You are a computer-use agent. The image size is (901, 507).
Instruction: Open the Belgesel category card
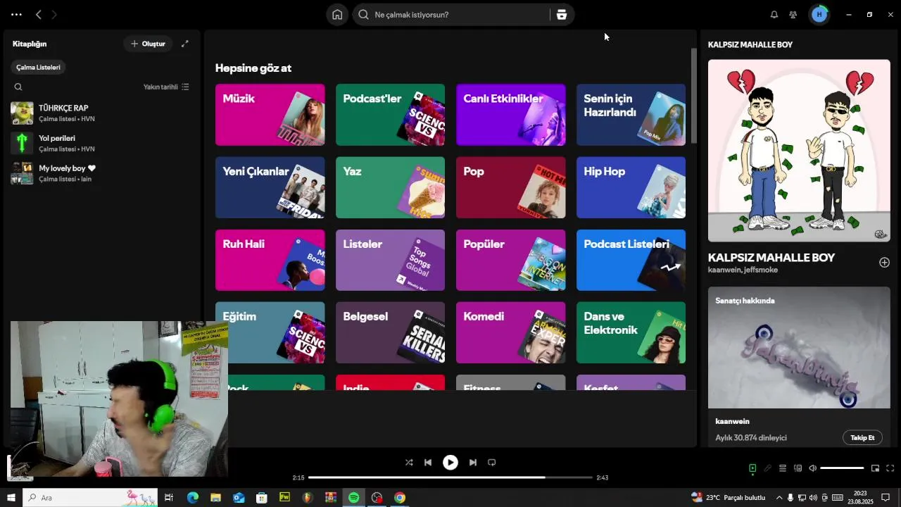coord(391,332)
